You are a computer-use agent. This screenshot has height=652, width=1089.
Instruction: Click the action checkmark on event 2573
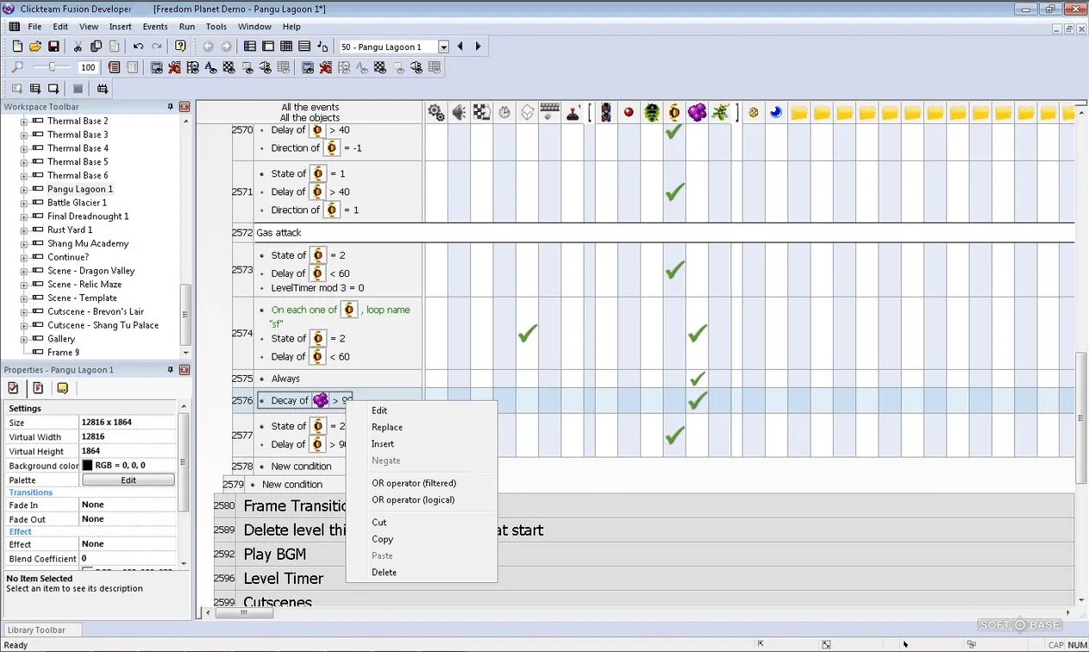(x=674, y=270)
